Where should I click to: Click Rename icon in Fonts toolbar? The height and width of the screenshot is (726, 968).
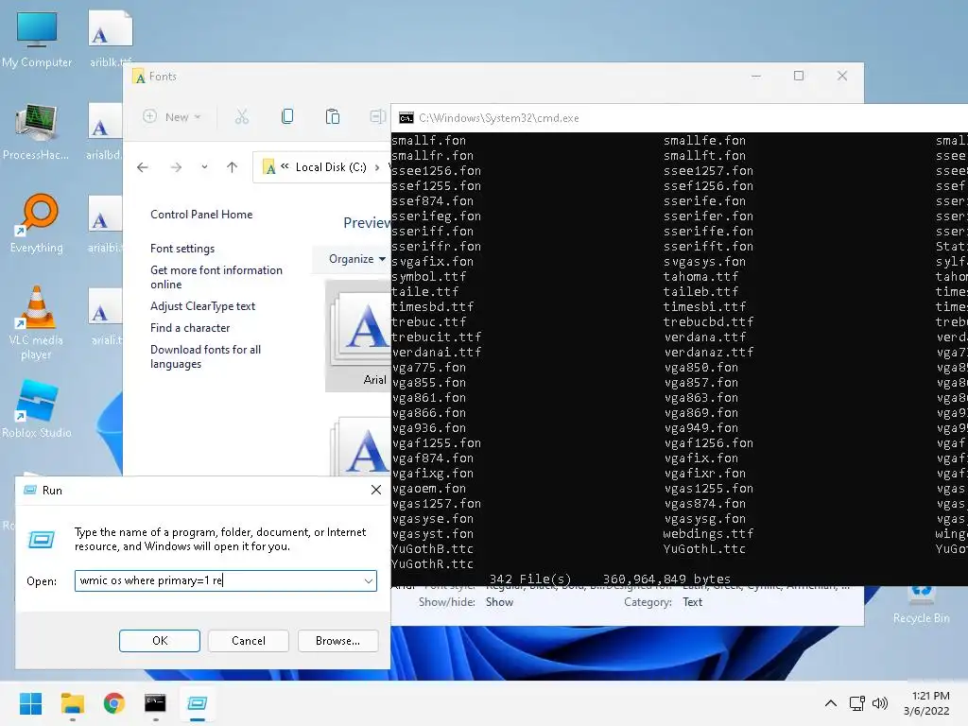tap(377, 116)
